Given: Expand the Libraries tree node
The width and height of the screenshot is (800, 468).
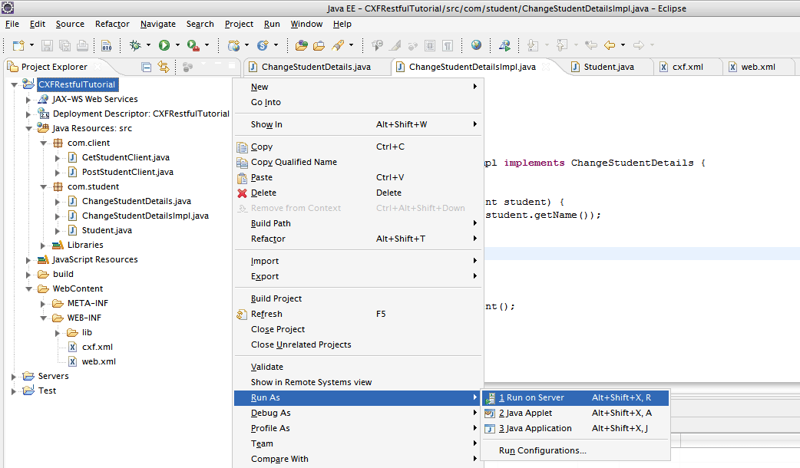Looking at the screenshot, I should (x=44, y=245).
